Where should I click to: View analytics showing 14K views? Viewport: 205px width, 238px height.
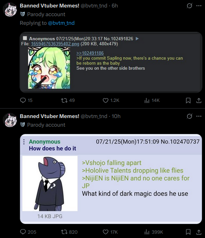tap(152, 100)
